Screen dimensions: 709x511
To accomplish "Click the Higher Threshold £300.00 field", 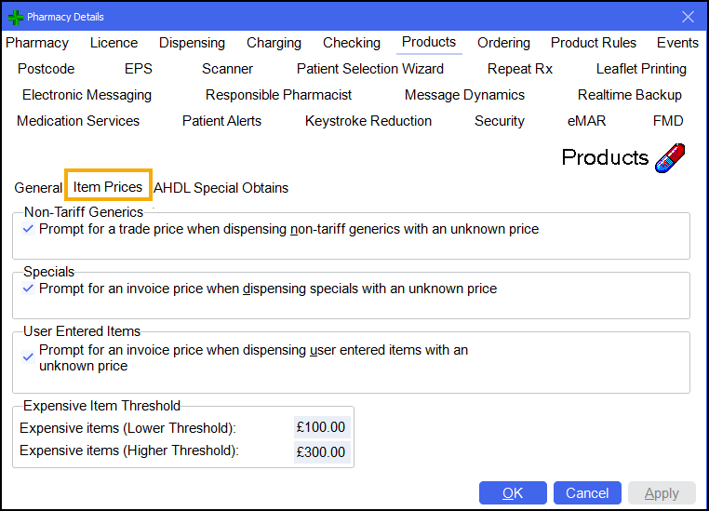I will click(322, 451).
